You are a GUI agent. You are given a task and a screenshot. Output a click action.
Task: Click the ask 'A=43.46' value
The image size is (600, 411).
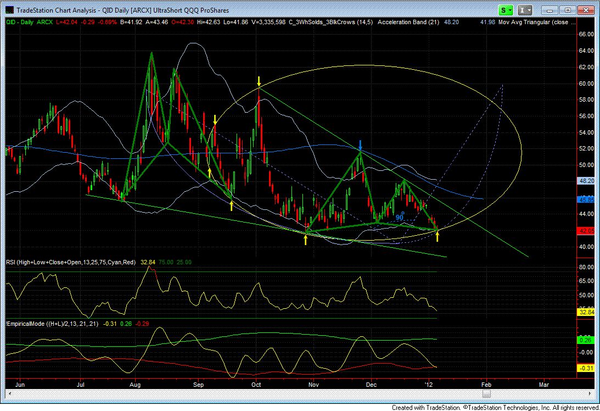coord(157,22)
